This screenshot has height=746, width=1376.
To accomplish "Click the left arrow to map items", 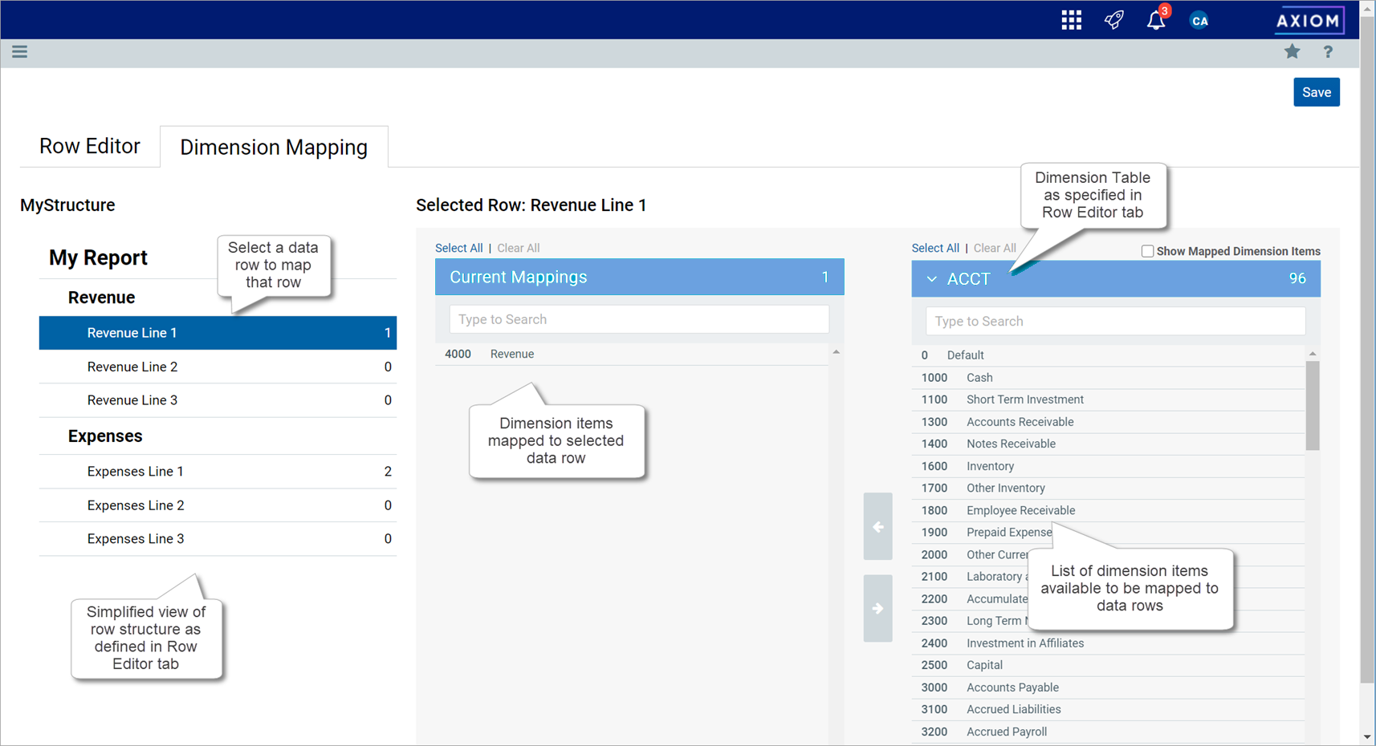I will pos(877,527).
